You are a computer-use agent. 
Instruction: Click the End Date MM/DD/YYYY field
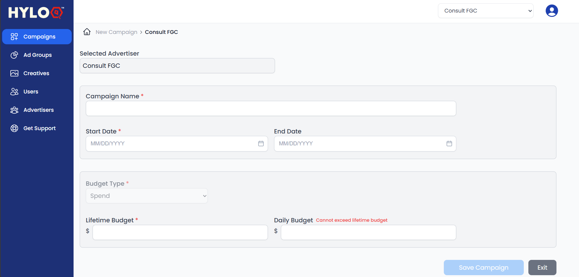365,144
